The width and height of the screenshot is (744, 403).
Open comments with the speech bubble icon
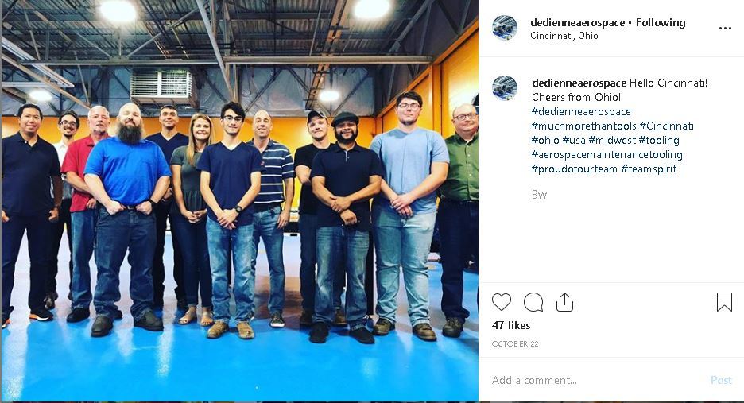(x=533, y=302)
